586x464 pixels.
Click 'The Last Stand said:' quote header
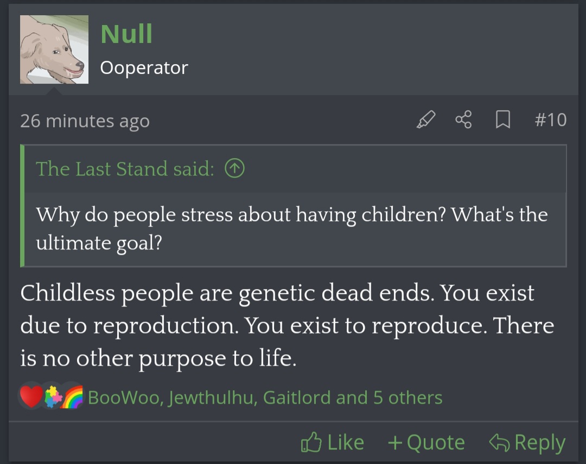click(x=125, y=169)
